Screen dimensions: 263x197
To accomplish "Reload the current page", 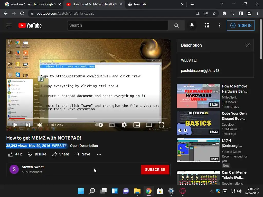I will pyautogui.click(x=22, y=13).
